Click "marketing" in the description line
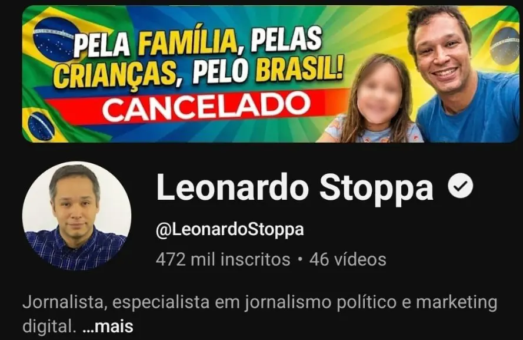523x340 pixels. [457, 303]
